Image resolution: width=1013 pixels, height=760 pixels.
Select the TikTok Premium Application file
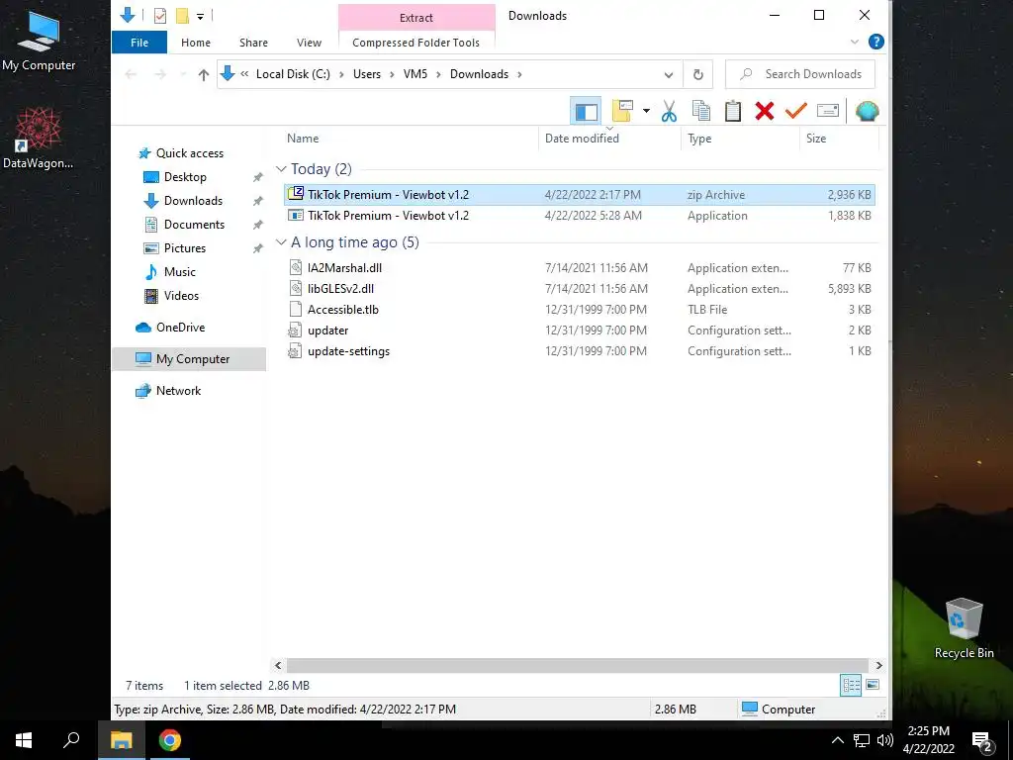click(580, 216)
